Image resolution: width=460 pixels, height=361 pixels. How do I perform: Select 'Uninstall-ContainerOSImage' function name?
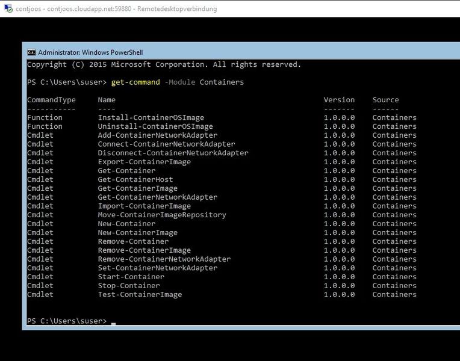point(155,126)
